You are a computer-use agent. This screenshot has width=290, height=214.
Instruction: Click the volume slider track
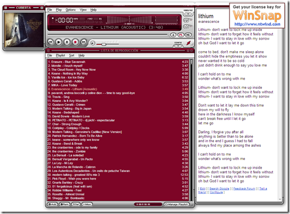[108, 44]
